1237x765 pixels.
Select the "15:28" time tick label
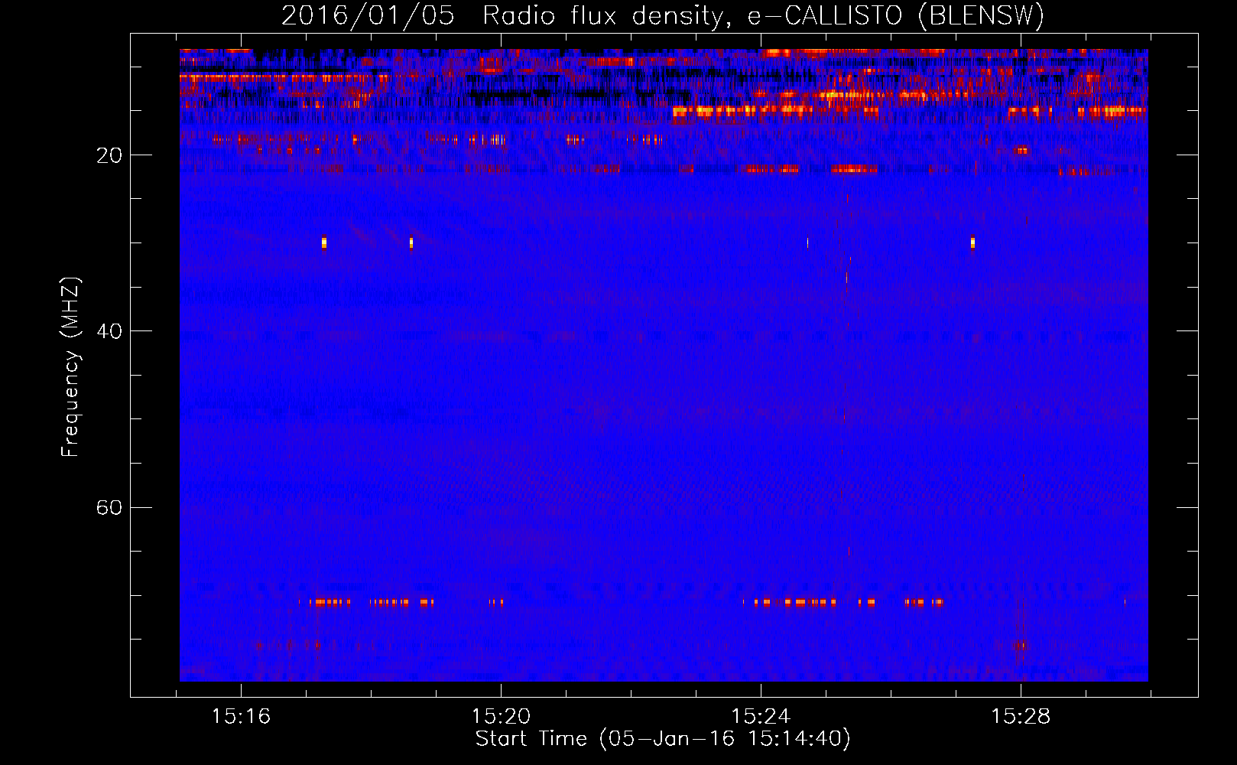[1021, 716]
